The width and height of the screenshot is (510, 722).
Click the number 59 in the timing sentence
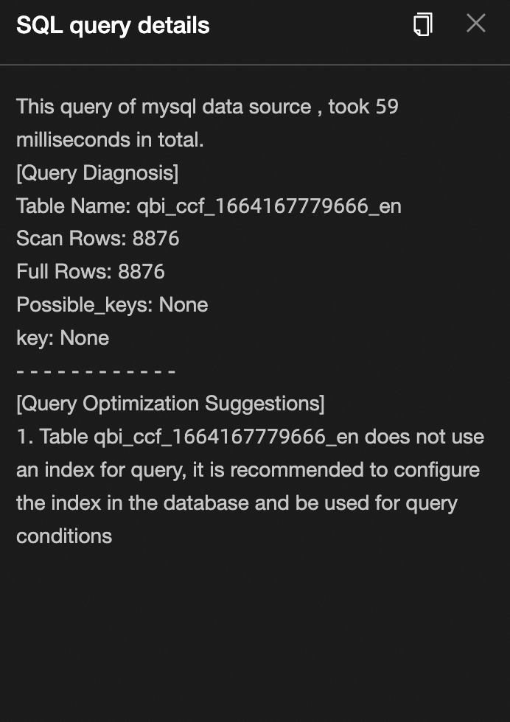pyautogui.click(x=386, y=107)
